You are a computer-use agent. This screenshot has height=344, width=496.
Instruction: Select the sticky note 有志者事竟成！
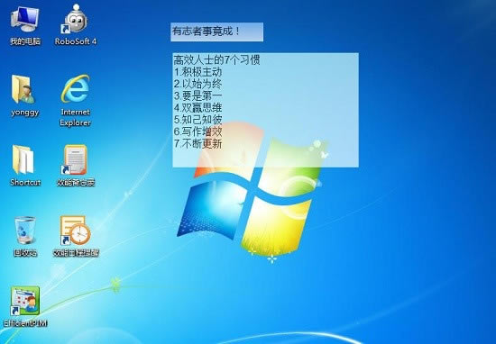coord(217,32)
